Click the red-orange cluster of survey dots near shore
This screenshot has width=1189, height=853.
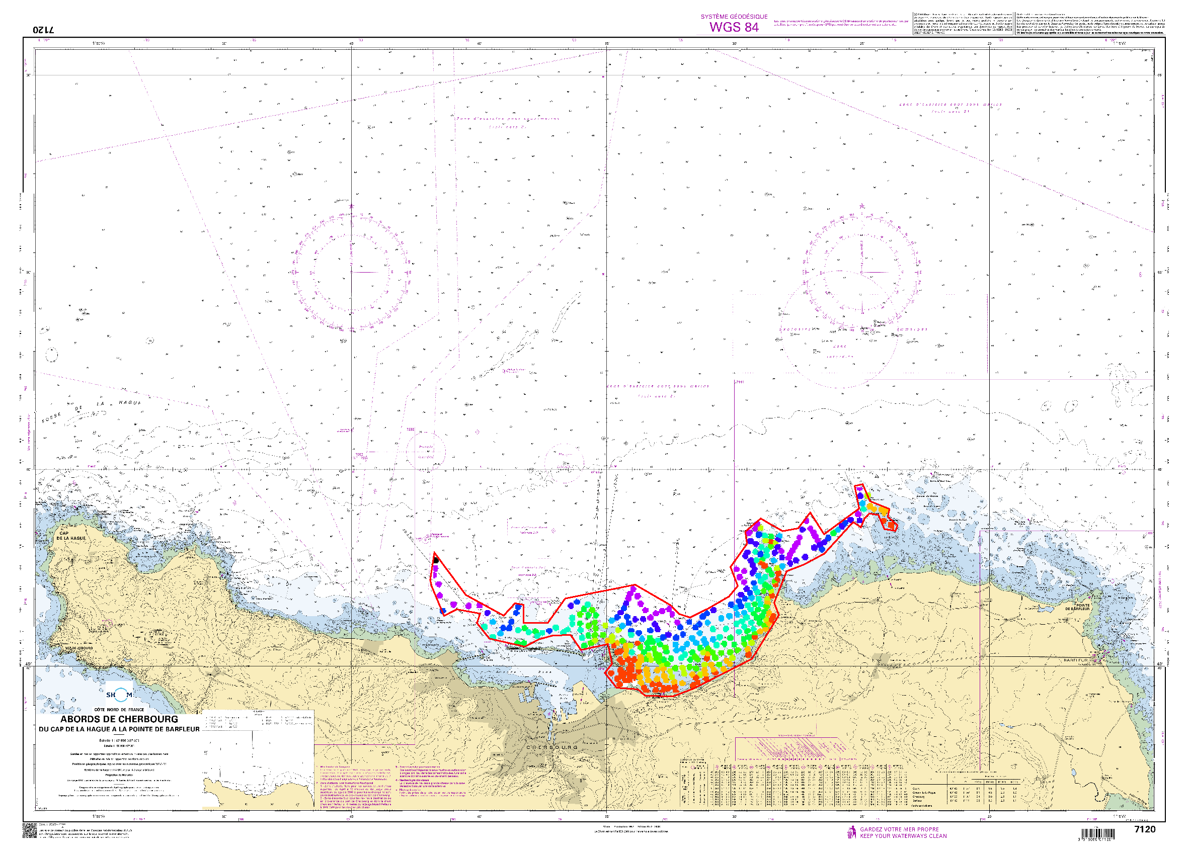click(626, 670)
